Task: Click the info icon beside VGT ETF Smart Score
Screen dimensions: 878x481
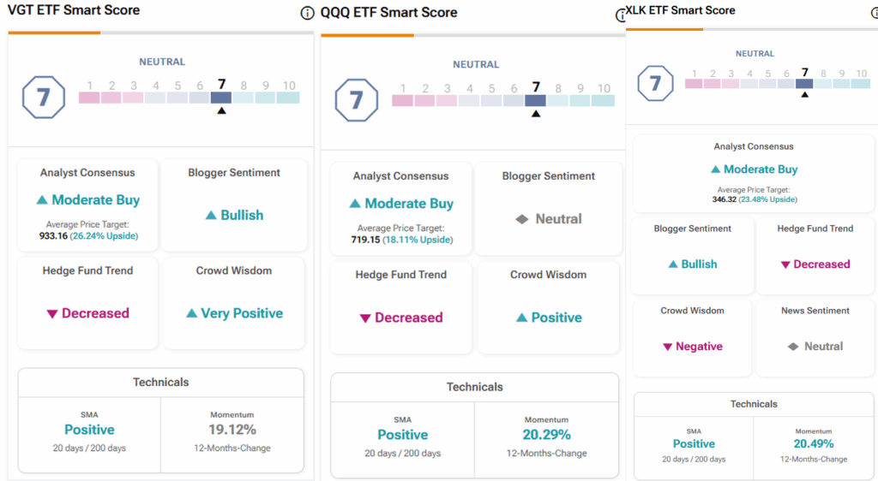Action: [308, 14]
